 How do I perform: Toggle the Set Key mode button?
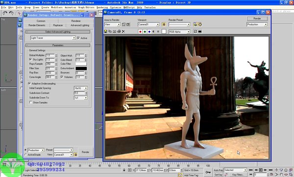(218, 175)
